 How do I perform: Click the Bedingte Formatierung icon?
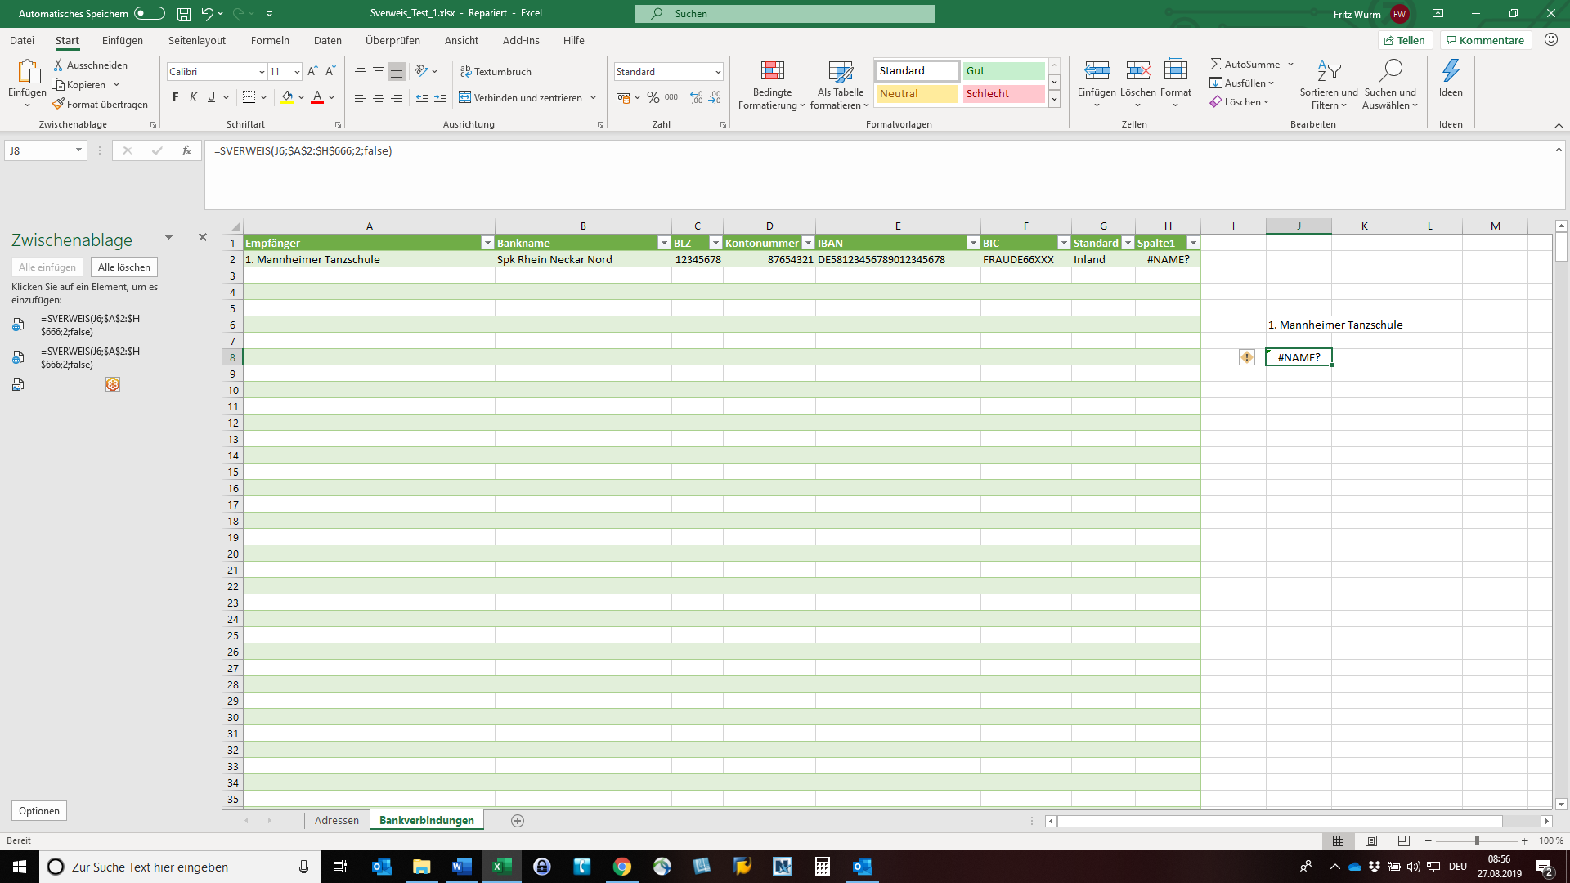(772, 72)
